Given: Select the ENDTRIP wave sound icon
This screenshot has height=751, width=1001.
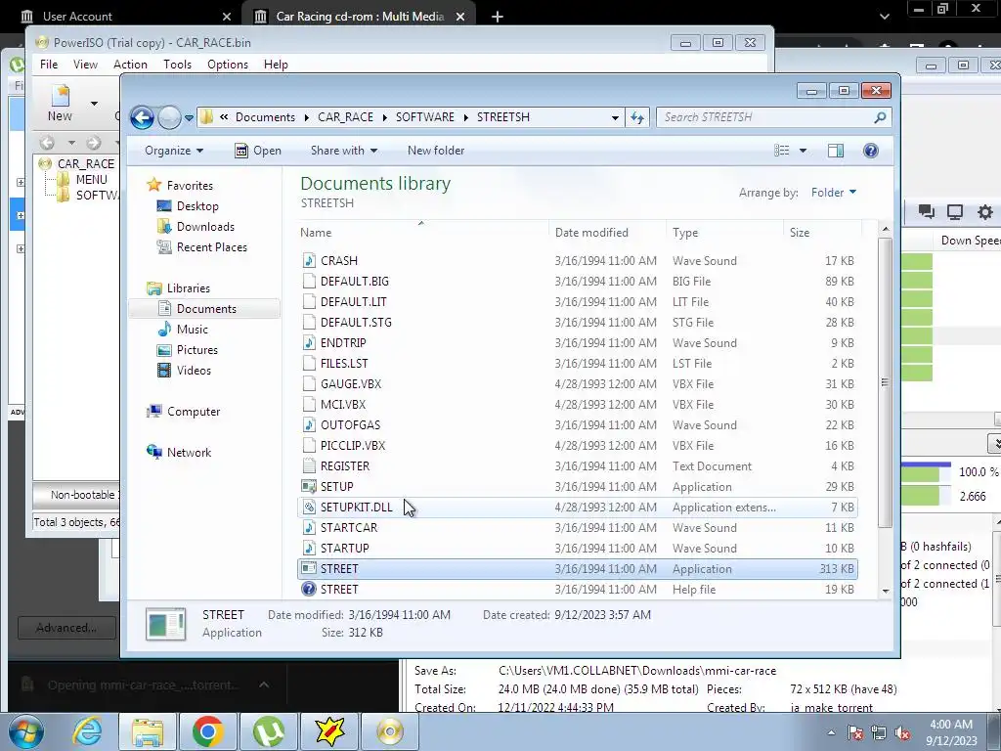Looking at the screenshot, I should (x=309, y=343).
